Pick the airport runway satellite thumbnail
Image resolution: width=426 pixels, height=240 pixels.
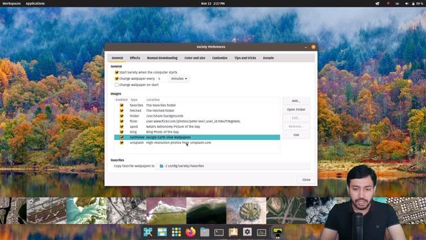click(x=47, y=211)
